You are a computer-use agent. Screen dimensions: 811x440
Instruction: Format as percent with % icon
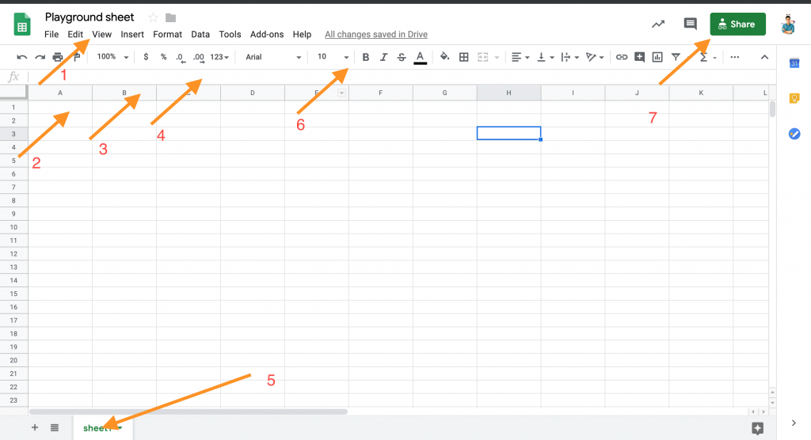(x=163, y=57)
